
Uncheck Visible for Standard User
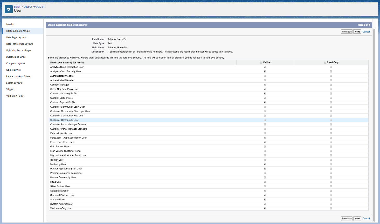click(x=265, y=200)
